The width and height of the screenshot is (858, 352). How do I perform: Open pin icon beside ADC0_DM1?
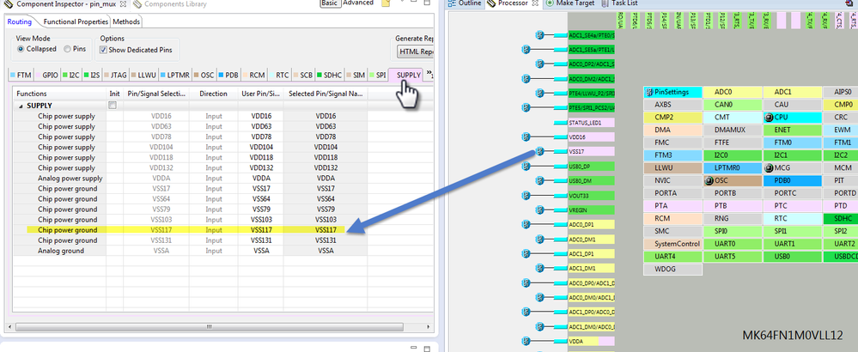[540, 239]
